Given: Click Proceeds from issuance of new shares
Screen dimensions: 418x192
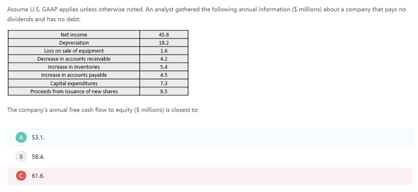Looking at the screenshot, I should pos(74,91).
